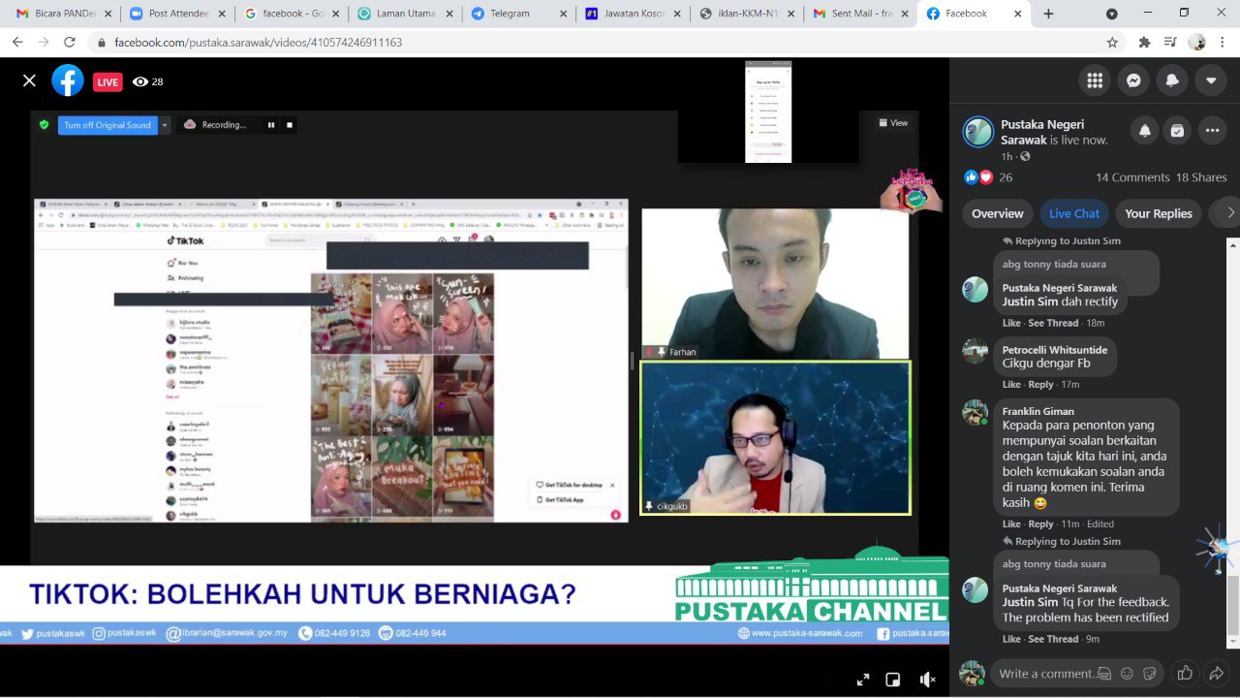
Task: Select the Live Chat tab
Action: pos(1074,213)
